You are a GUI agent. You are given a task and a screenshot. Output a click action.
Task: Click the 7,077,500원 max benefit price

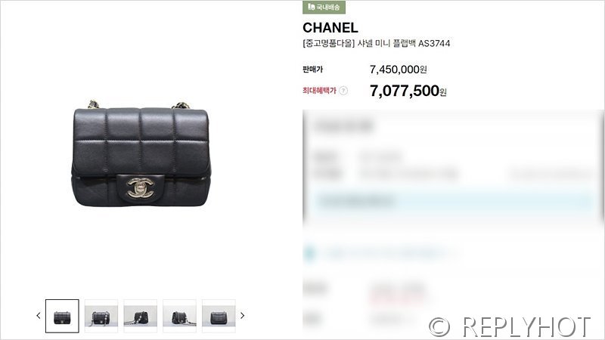(408, 91)
